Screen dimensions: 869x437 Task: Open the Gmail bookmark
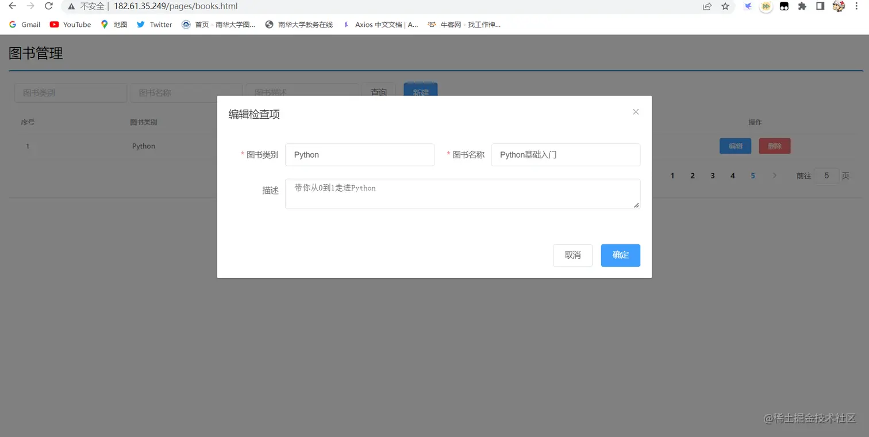(25, 25)
